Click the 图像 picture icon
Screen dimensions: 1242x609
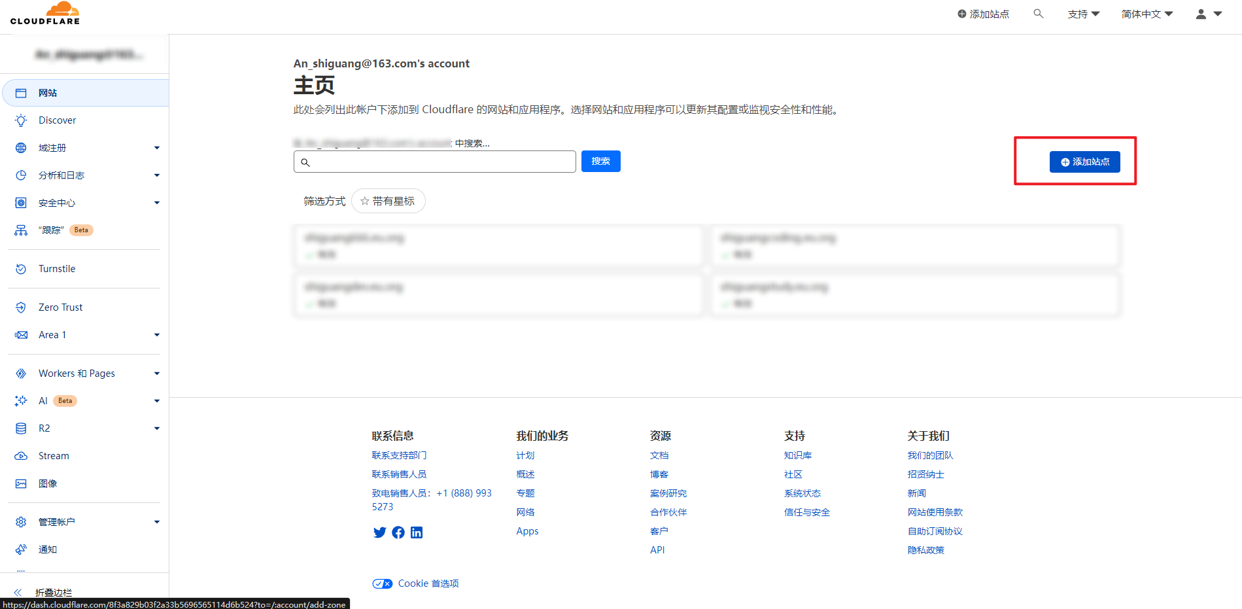point(21,483)
